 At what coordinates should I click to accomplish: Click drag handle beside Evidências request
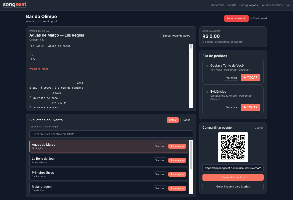point(207,92)
